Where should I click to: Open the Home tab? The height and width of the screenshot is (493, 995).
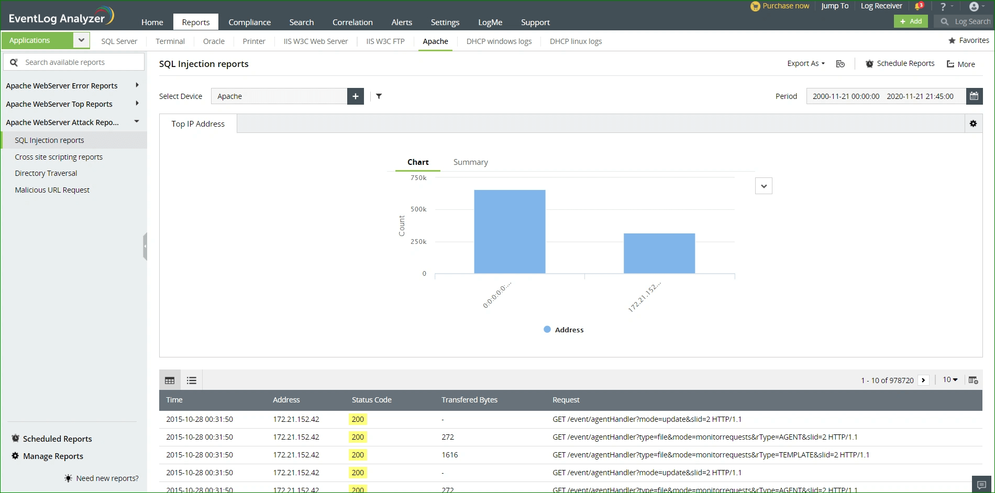click(x=152, y=23)
